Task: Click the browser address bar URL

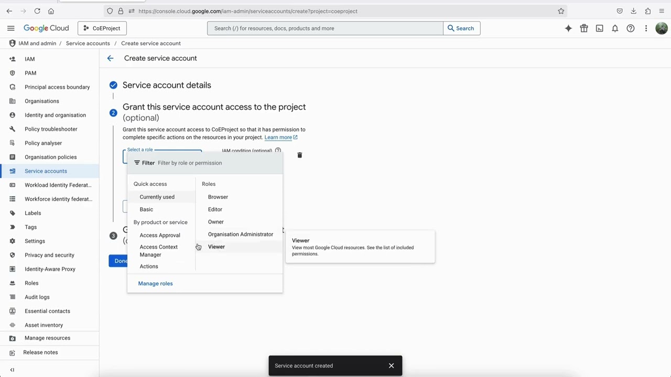Action: (x=248, y=11)
